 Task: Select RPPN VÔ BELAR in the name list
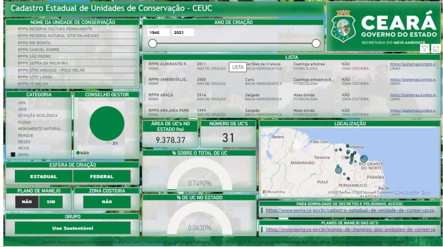click(x=33, y=84)
